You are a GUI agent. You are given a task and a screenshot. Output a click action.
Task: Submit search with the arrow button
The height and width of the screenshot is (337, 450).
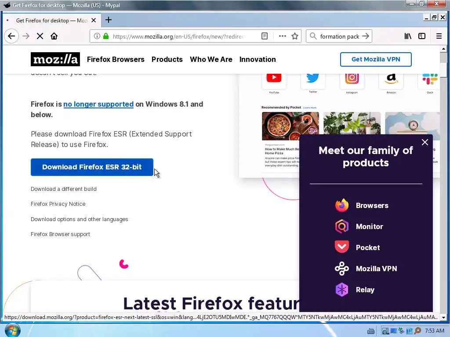click(366, 36)
